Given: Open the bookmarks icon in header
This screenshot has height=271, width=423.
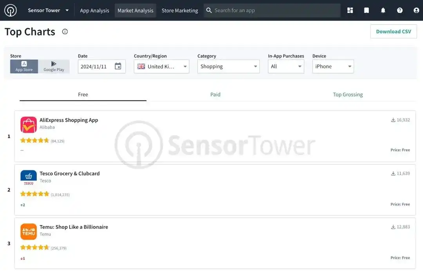Looking at the screenshot, I should click(366, 10).
